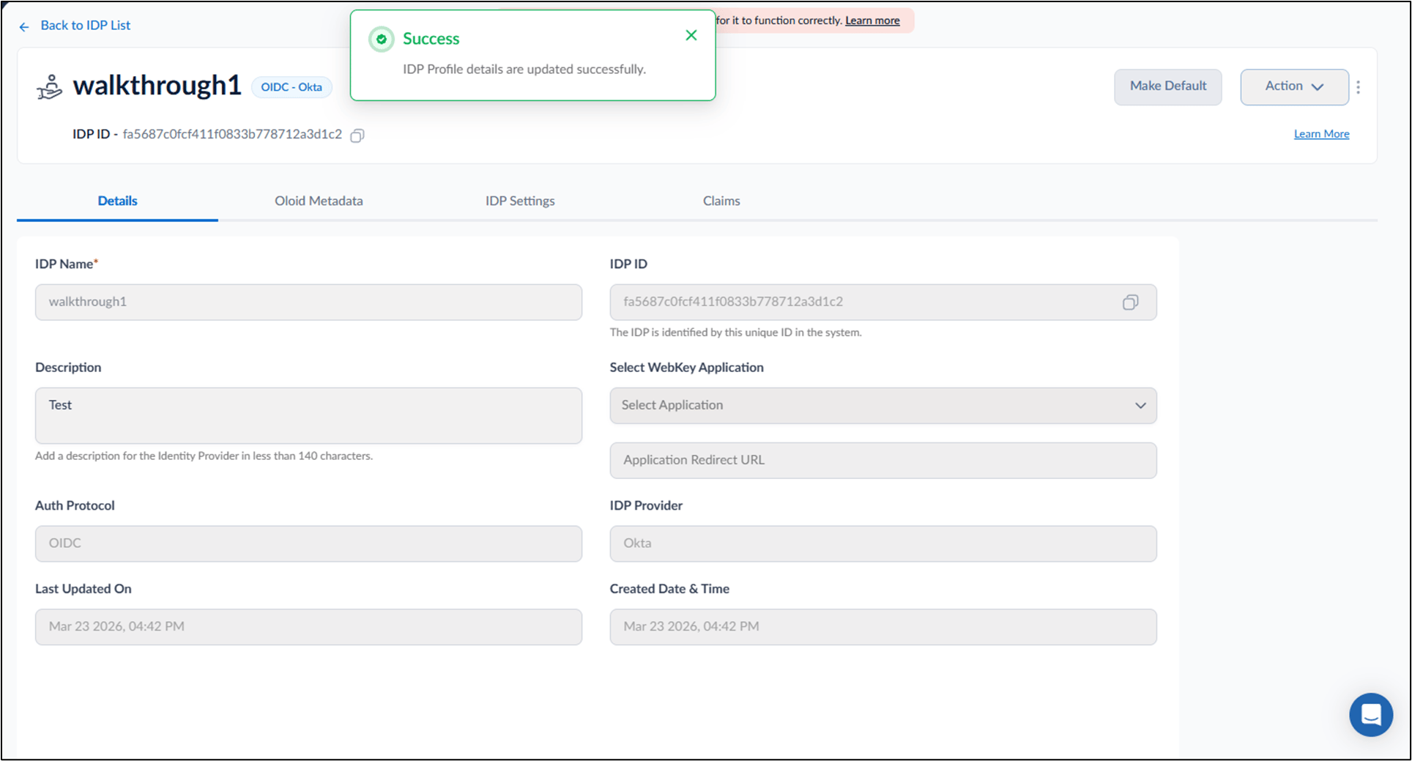Go back to the IDP List
1412x761 pixels.
(85, 26)
